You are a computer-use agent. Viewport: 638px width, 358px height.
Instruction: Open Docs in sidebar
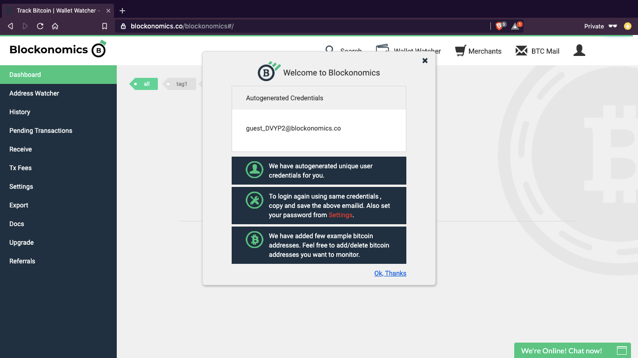(58, 224)
